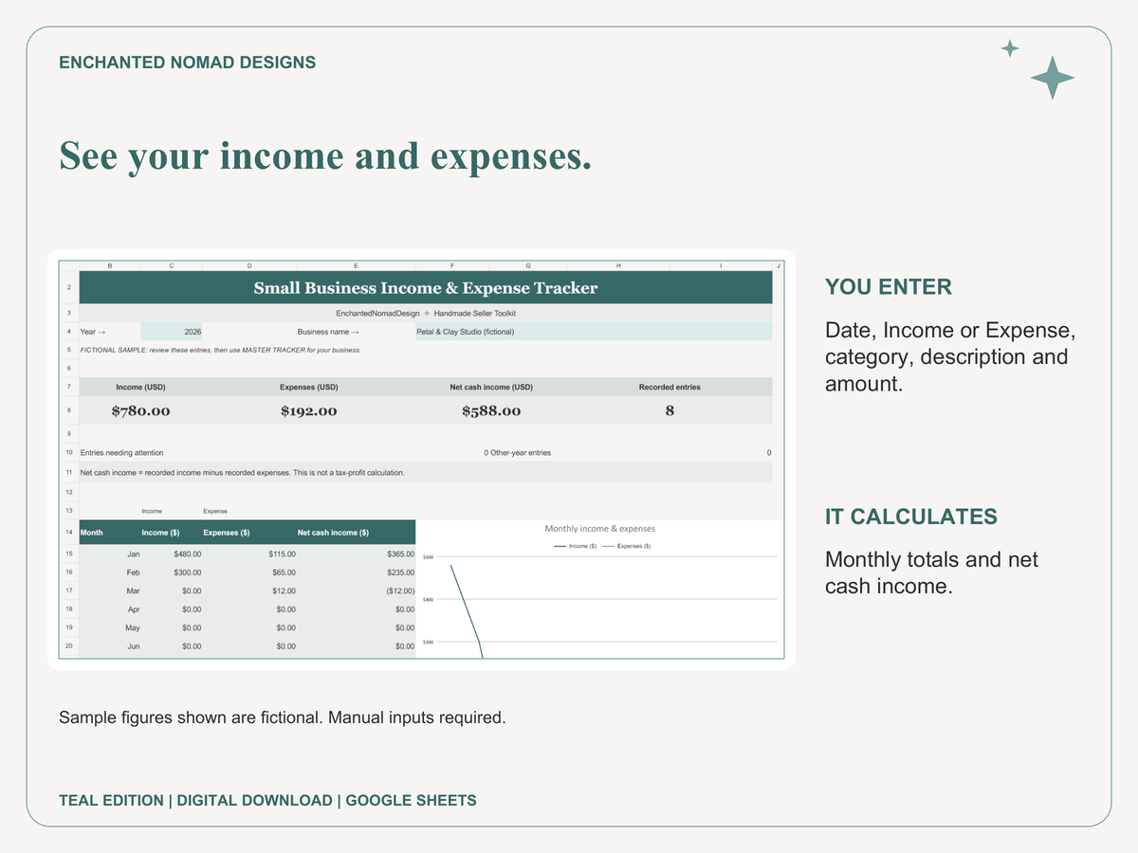Screen dimensions: 1138x853
Task: Click the 'Monthly income & expenses' chart title
Action: click(x=599, y=529)
